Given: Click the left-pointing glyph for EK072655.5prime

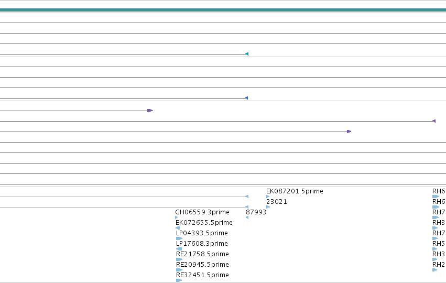Looking at the screenshot, I should pos(178,228).
